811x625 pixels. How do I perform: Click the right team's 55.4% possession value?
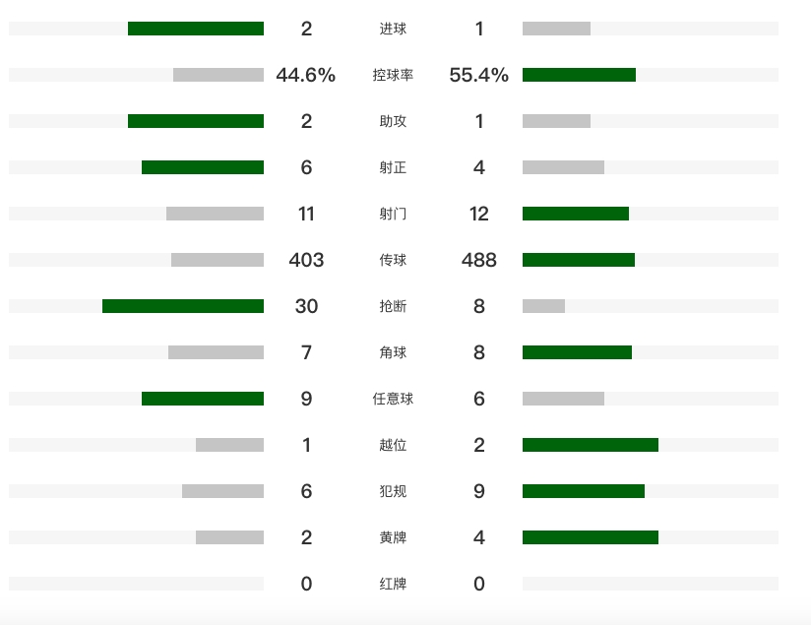[478, 75]
